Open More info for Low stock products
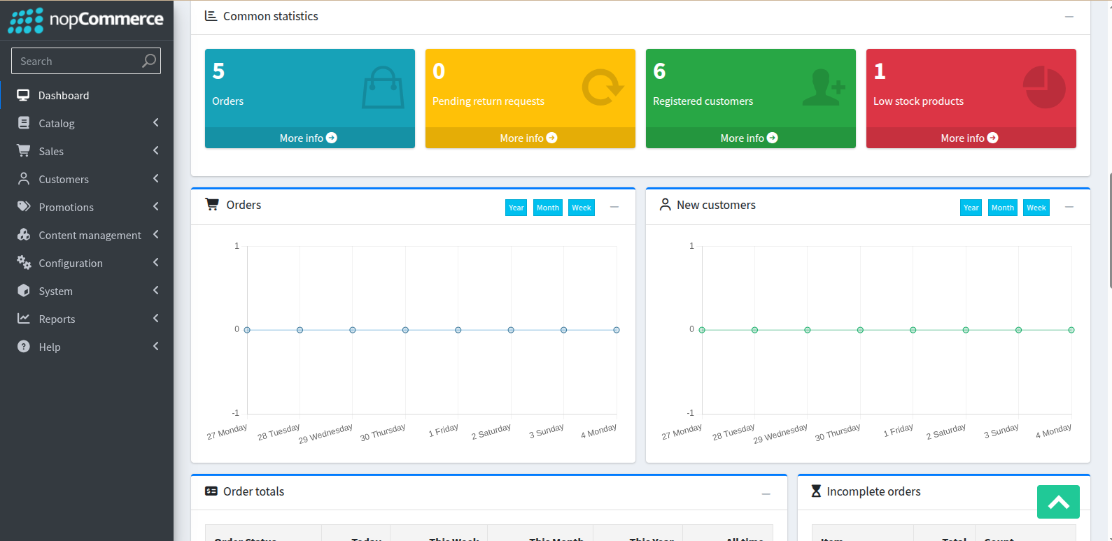This screenshot has width=1112, height=541. (x=971, y=138)
